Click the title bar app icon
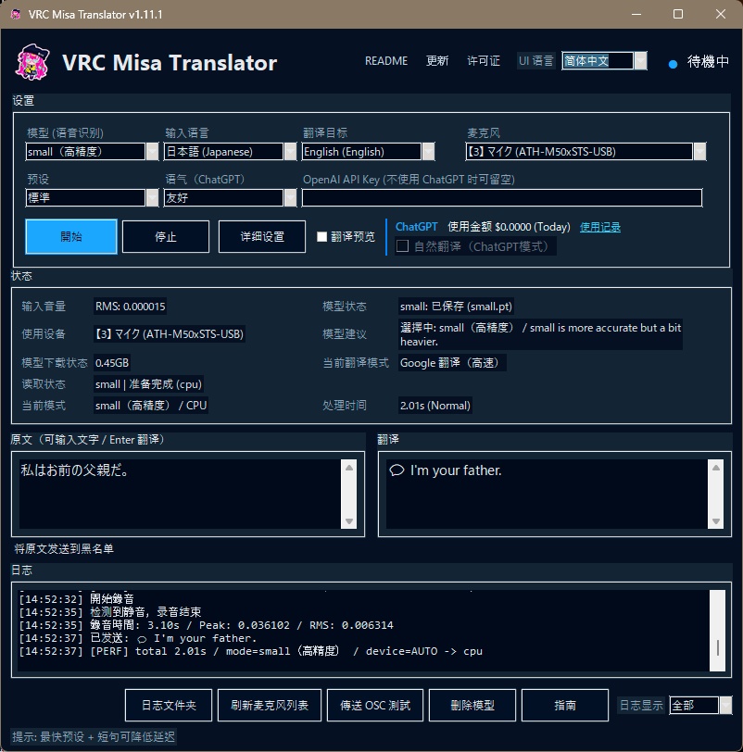Viewport: 743px width, 752px height. [x=16, y=14]
